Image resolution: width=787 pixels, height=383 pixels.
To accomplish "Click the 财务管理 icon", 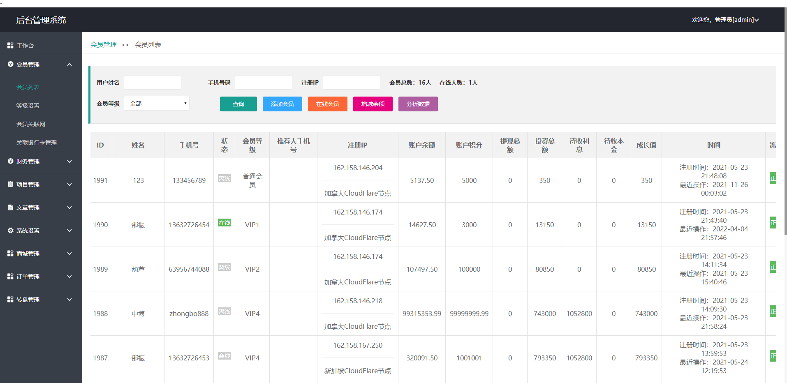I will point(10,161).
